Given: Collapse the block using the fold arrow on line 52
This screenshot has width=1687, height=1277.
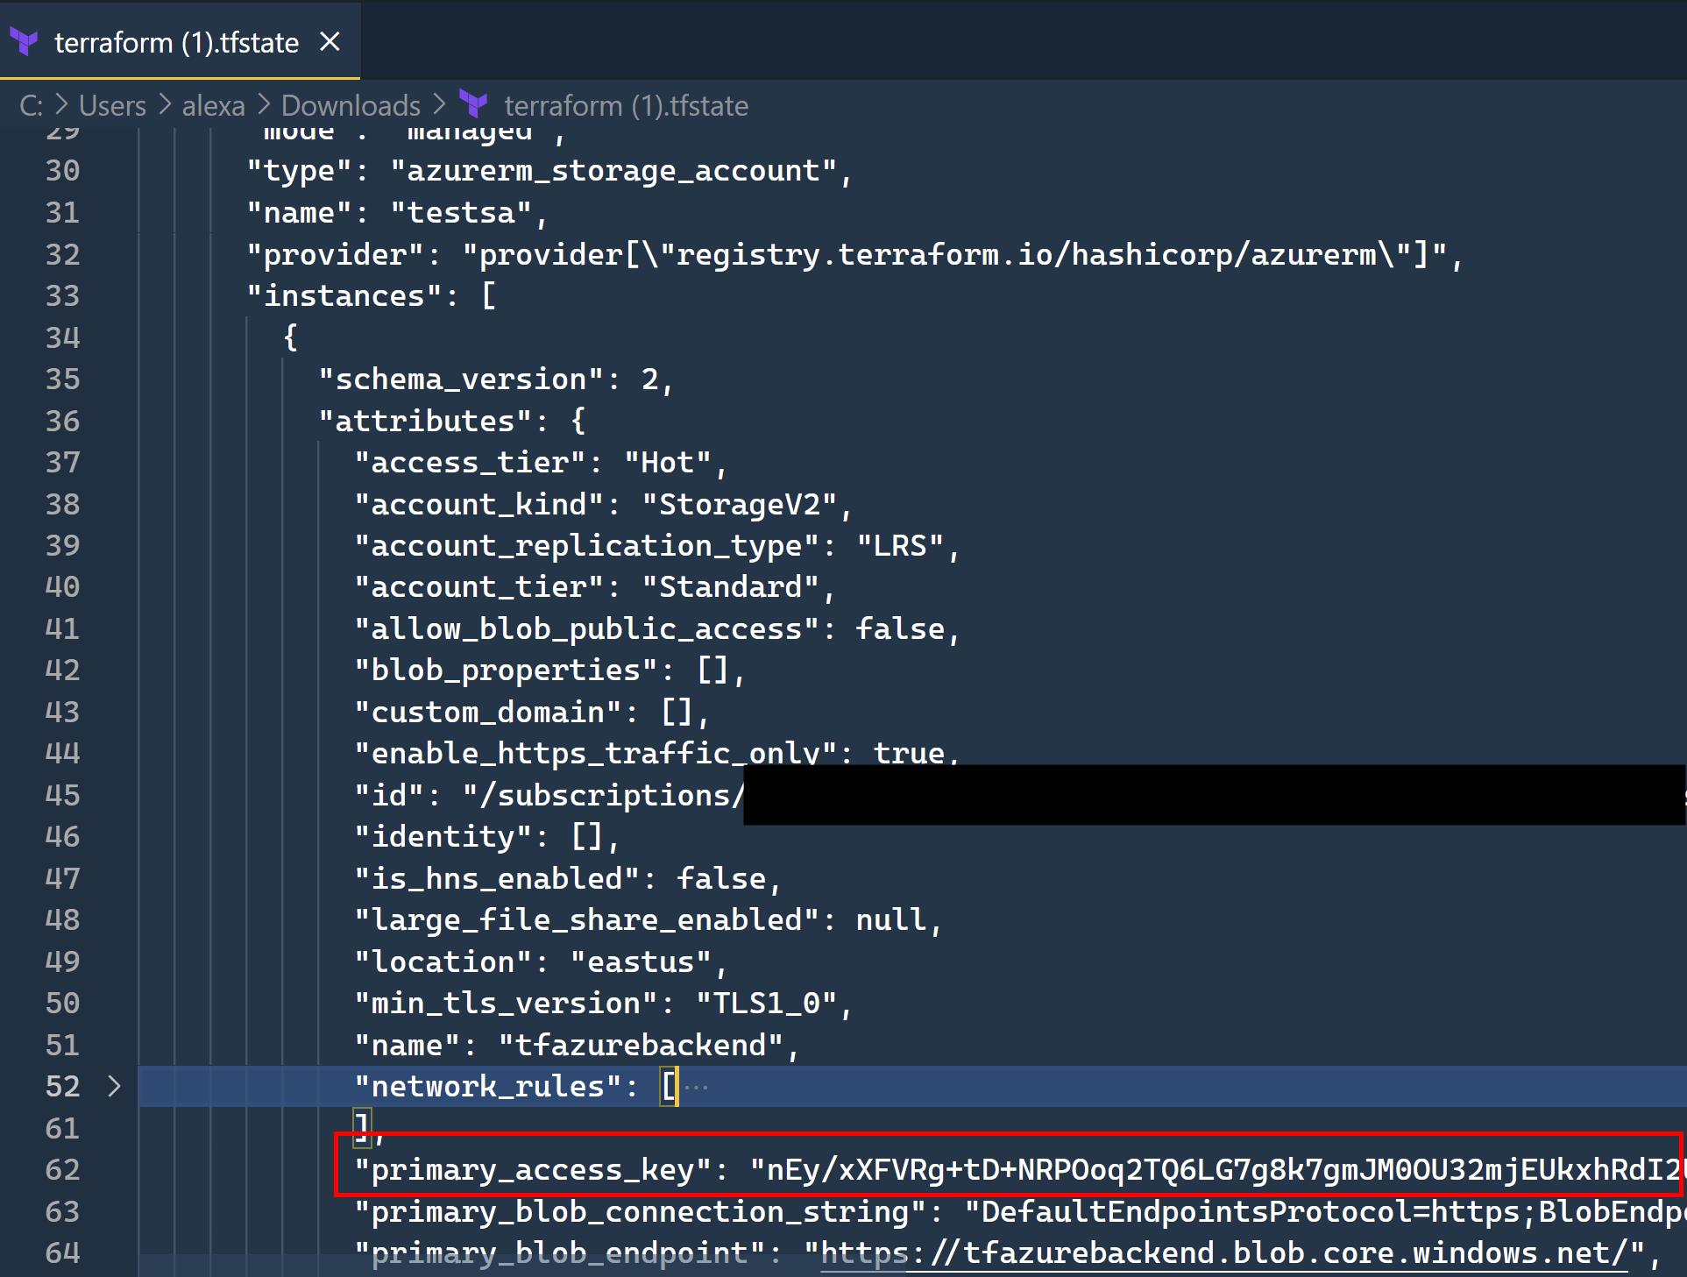Looking at the screenshot, I should 114,1086.
